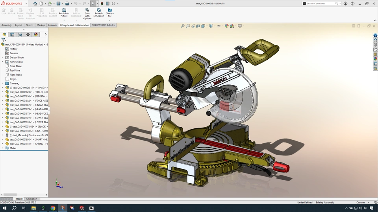The width and height of the screenshot is (378, 212).
Task: Open the File Properties list icon
Action: (x=108, y=4)
